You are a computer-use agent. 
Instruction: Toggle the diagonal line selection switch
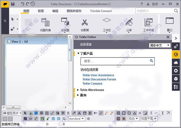[52, 113]
